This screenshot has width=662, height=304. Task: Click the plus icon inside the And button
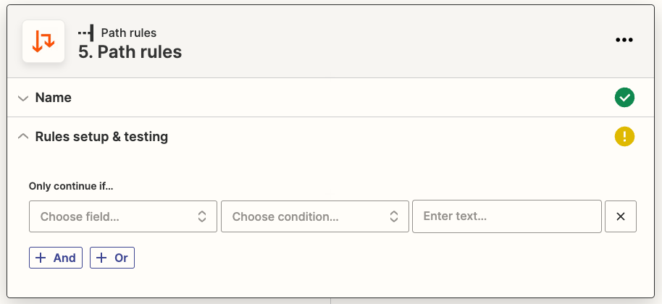(41, 258)
